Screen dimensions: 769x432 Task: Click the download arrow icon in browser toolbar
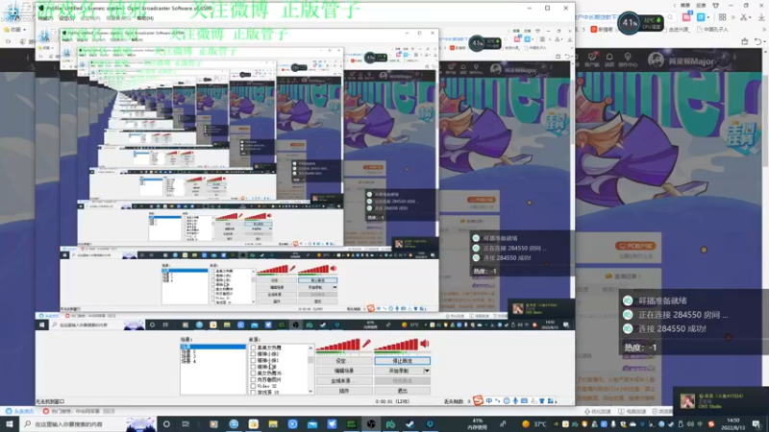pyautogui.click(x=761, y=17)
